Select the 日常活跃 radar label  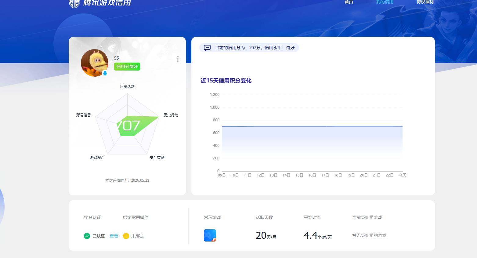pos(127,86)
